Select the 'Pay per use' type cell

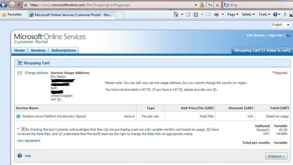point(150,116)
